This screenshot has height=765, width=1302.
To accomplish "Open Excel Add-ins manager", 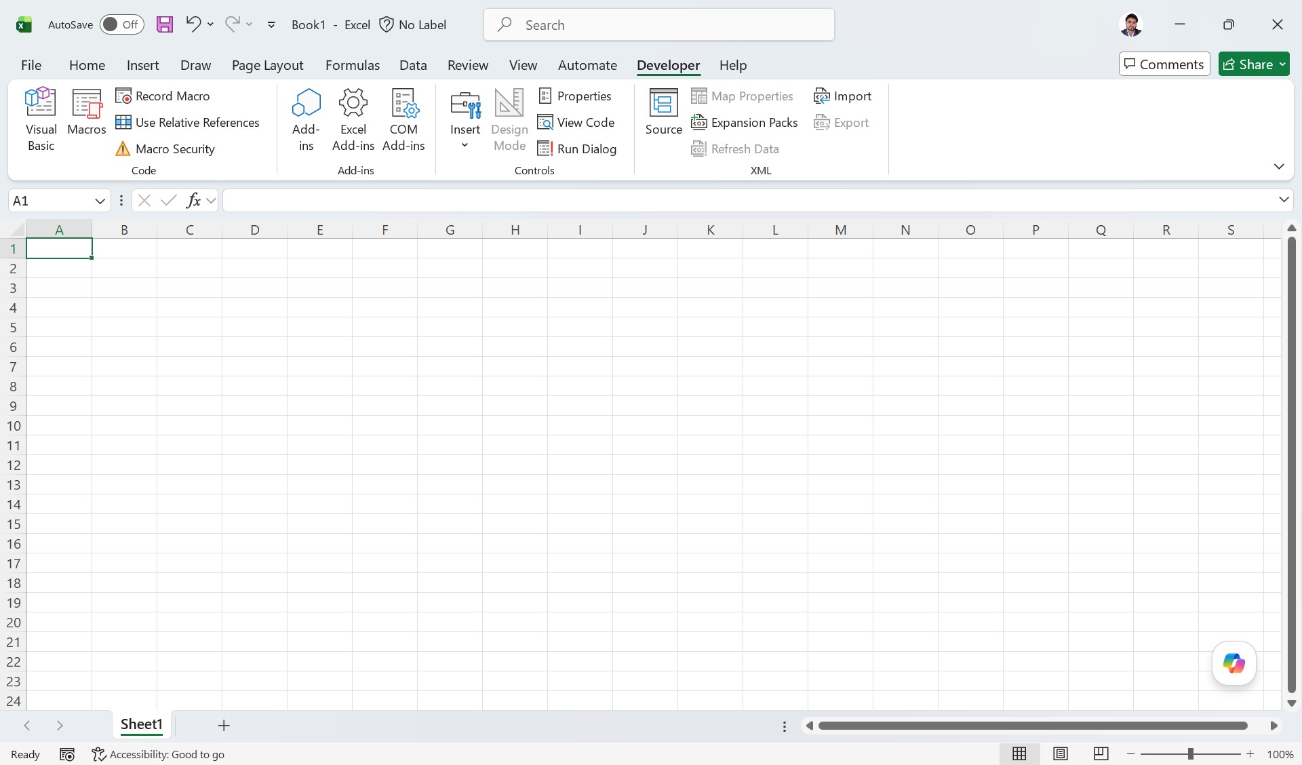I will 353,119.
